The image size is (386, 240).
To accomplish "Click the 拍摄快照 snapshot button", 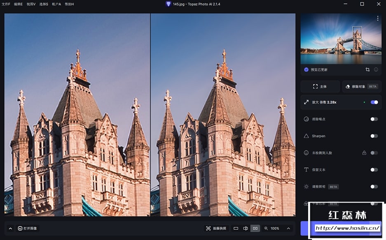I will 216,228.
